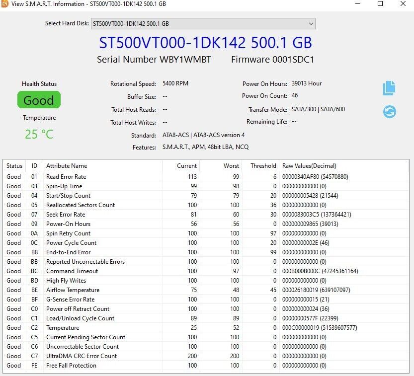Click the raw value 000000005428 (21544)
This screenshot has width=414, height=376.
point(310,196)
